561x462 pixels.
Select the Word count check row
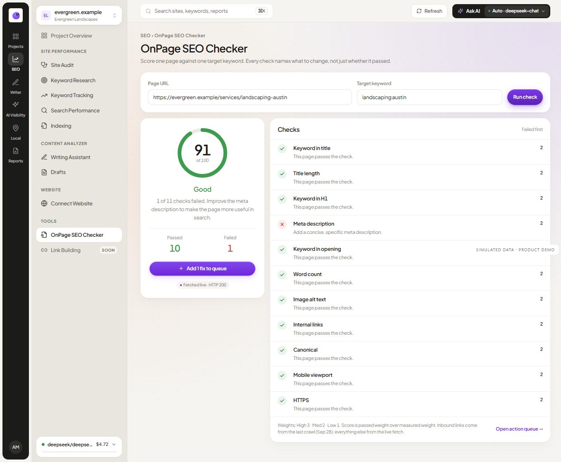pyautogui.click(x=410, y=278)
